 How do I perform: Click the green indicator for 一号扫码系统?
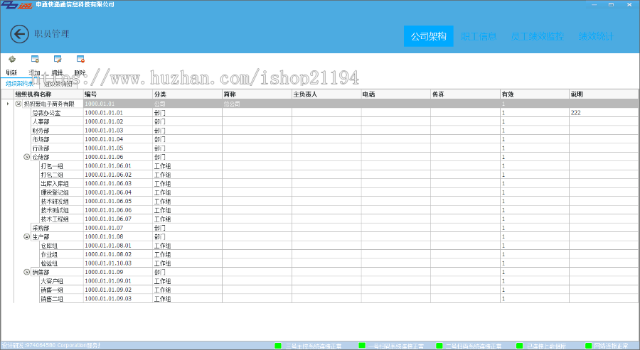pos(362,346)
